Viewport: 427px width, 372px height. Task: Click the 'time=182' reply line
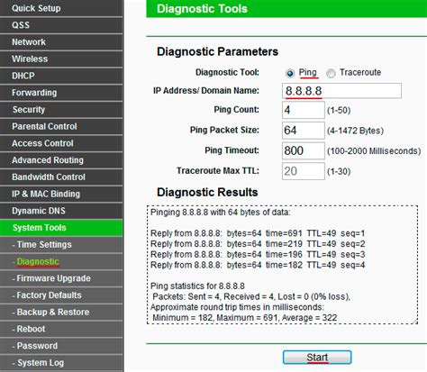pyautogui.click(x=258, y=265)
